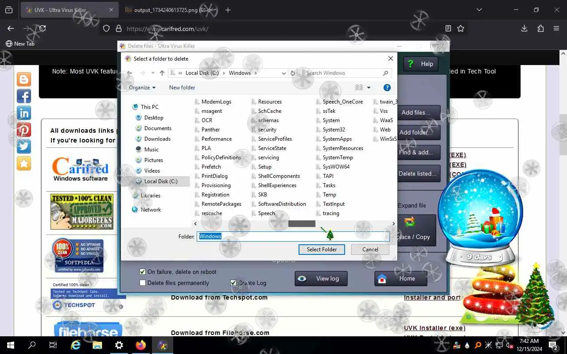Click the right arrow of the horizontal scrollbar
The image size is (567, 354).
point(393,224)
